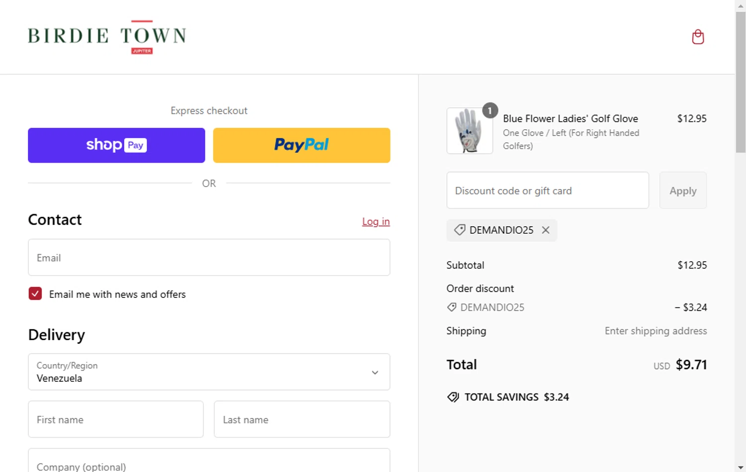Click the Total Savings tag icon
Viewport: 746px width, 472px height.
453,397
